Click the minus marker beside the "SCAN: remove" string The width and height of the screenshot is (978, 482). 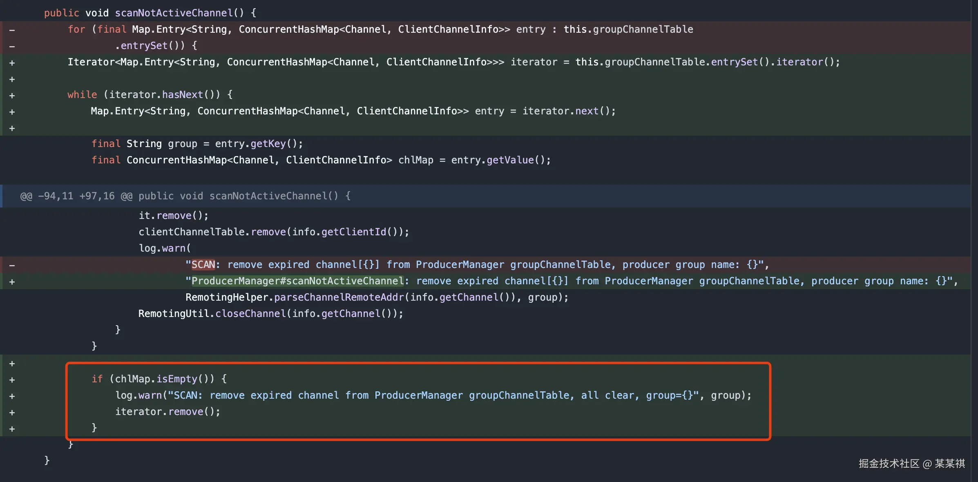12,265
